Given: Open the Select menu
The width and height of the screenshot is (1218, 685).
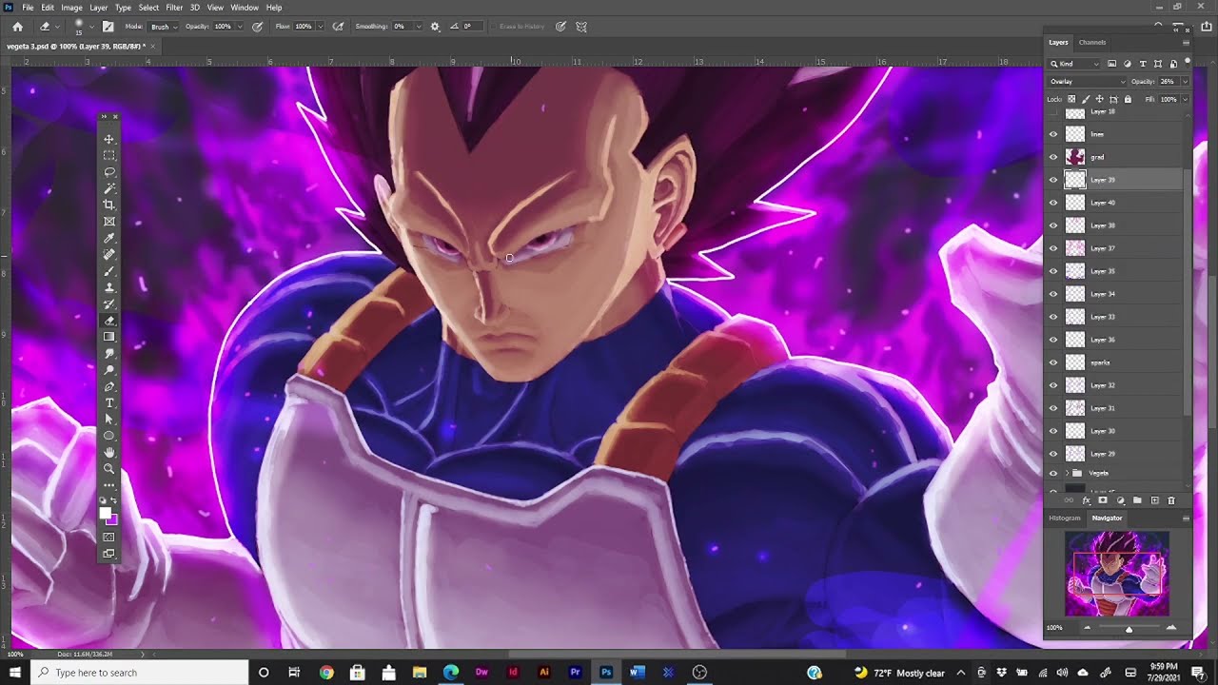Looking at the screenshot, I should tap(148, 8).
